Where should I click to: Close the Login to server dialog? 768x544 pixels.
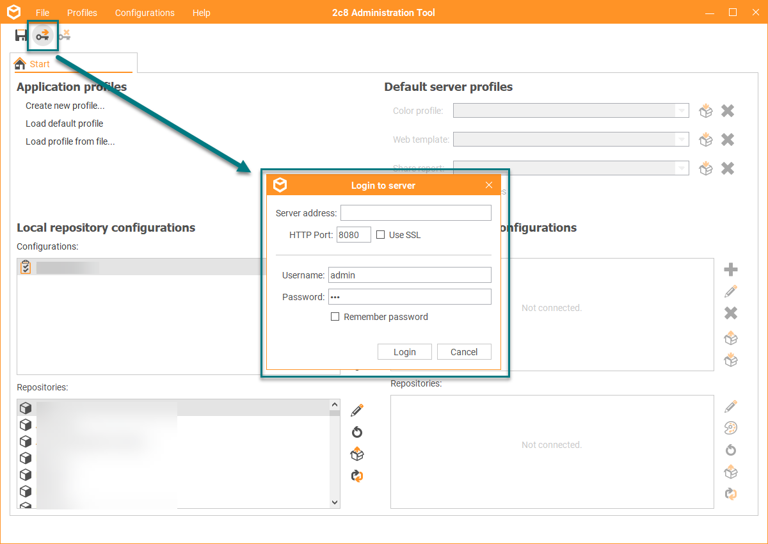click(x=489, y=185)
